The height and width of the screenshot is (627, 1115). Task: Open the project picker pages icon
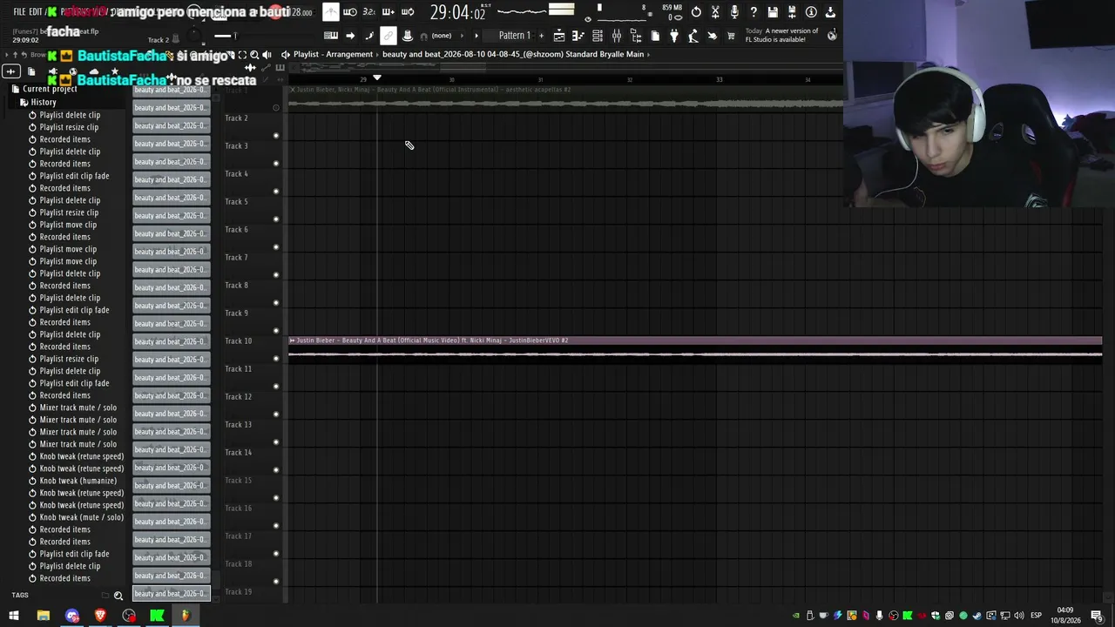tap(655, 36)
